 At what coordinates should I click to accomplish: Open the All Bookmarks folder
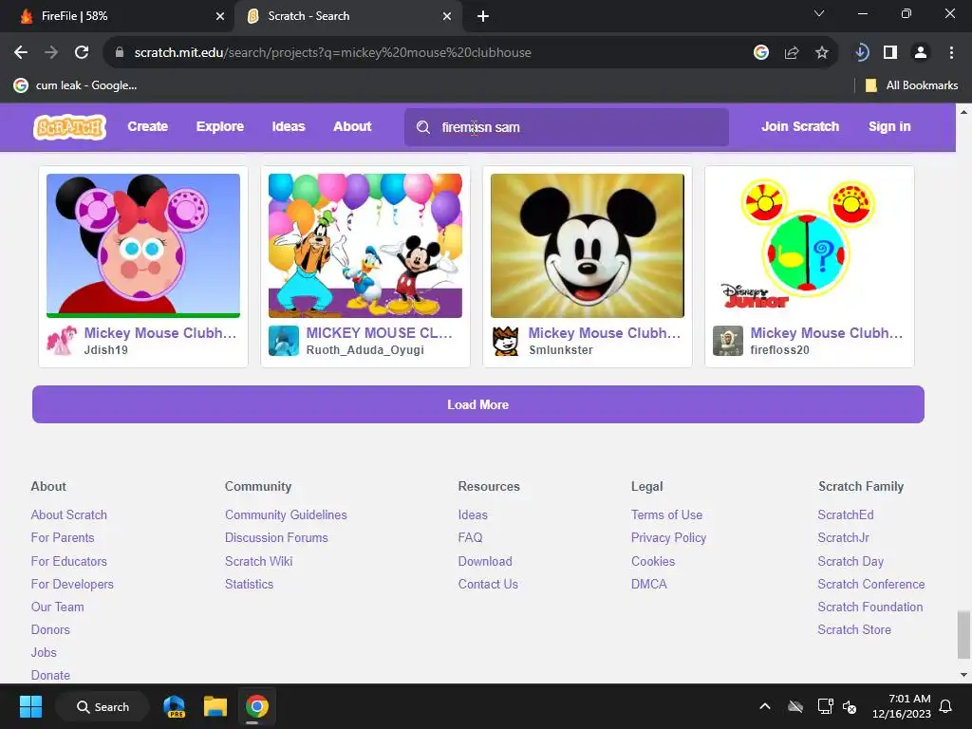pos(911,85)
